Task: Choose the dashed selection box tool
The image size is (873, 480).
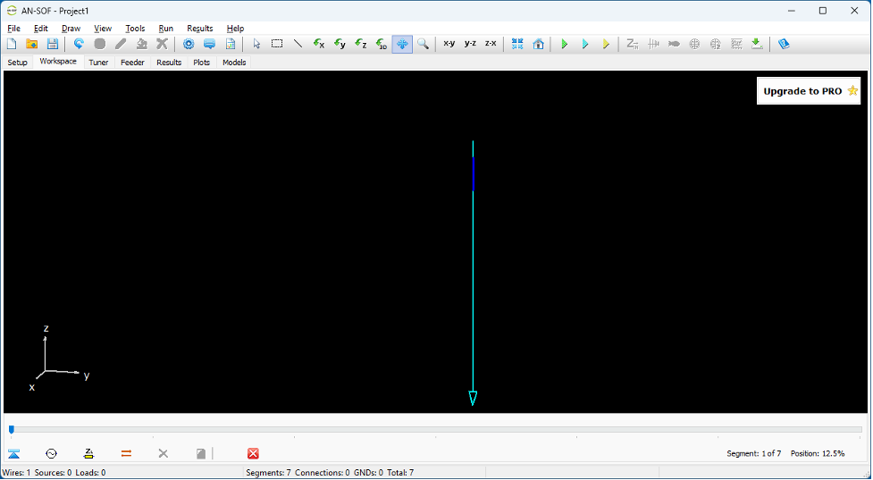Action: [277, 44]
